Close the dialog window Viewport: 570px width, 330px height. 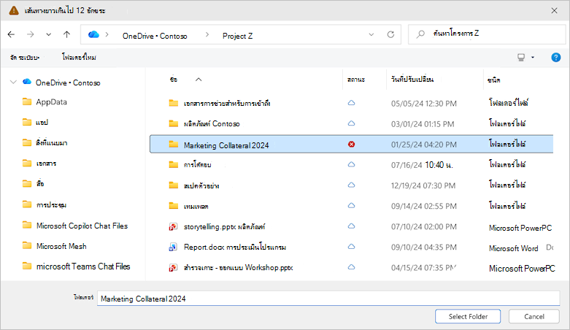pyautogui.click(x=555, y=10)
